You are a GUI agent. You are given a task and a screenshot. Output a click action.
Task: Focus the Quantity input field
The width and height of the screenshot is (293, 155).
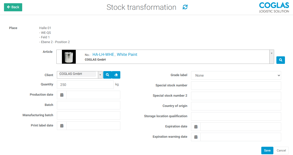85,85
